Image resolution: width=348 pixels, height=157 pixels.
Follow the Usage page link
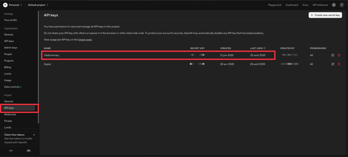click(85, 39)
